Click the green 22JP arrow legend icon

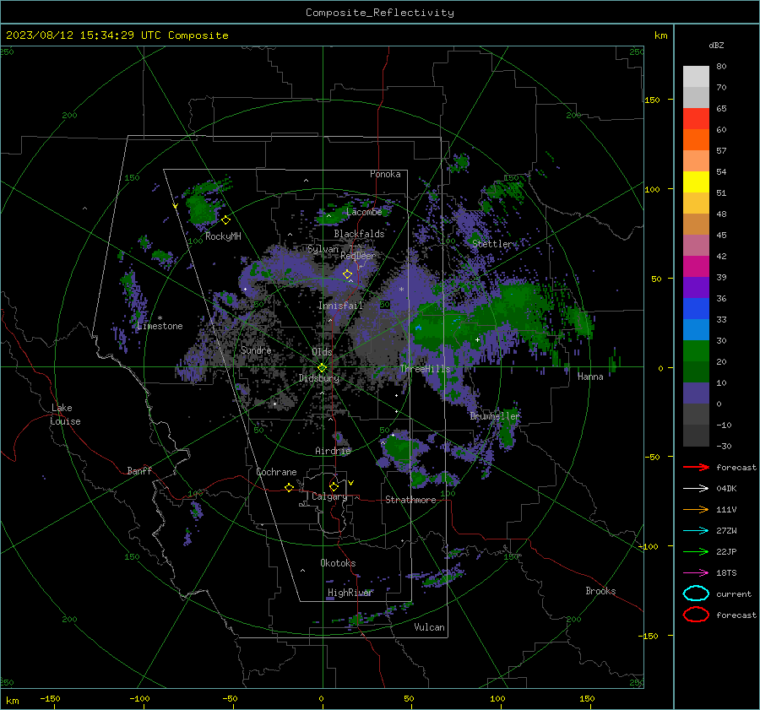click(696, 551)
